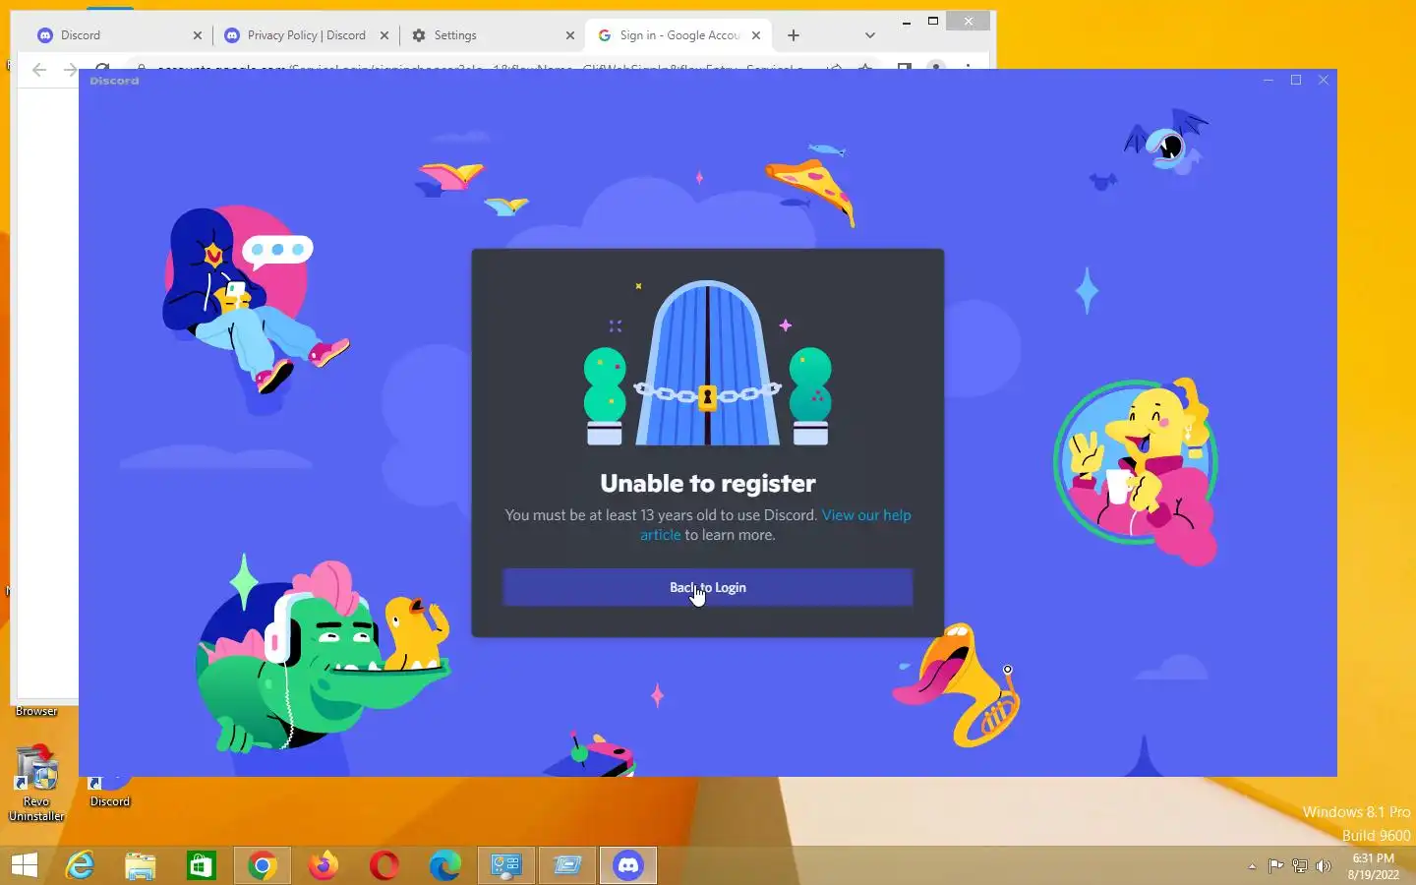Close the Sign in - Google Accounts tab
This screenshot has height=885, width=1416.
[756, 35]
